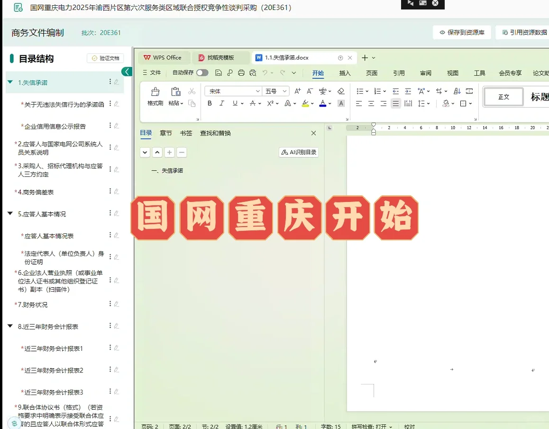
Task: Click the 剪切 (Cut) scissors icon
Action: point(192,91)
